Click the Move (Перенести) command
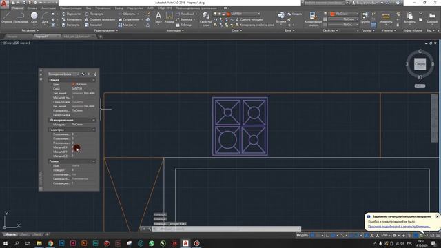Screen dimensions: 441x248 click(71, 14)
